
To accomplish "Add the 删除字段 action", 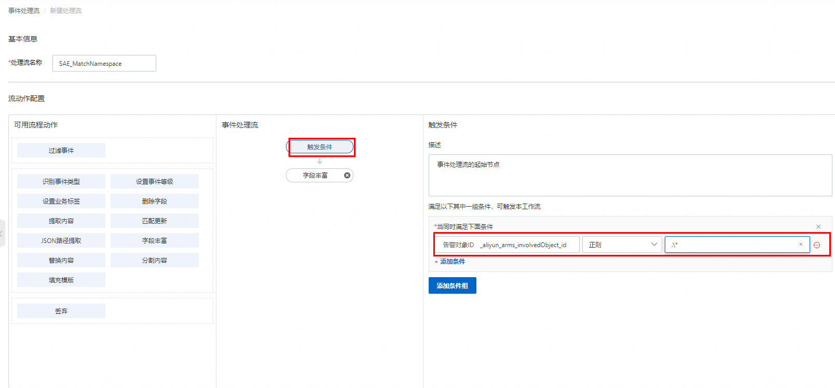I will (x=155, y=201).
